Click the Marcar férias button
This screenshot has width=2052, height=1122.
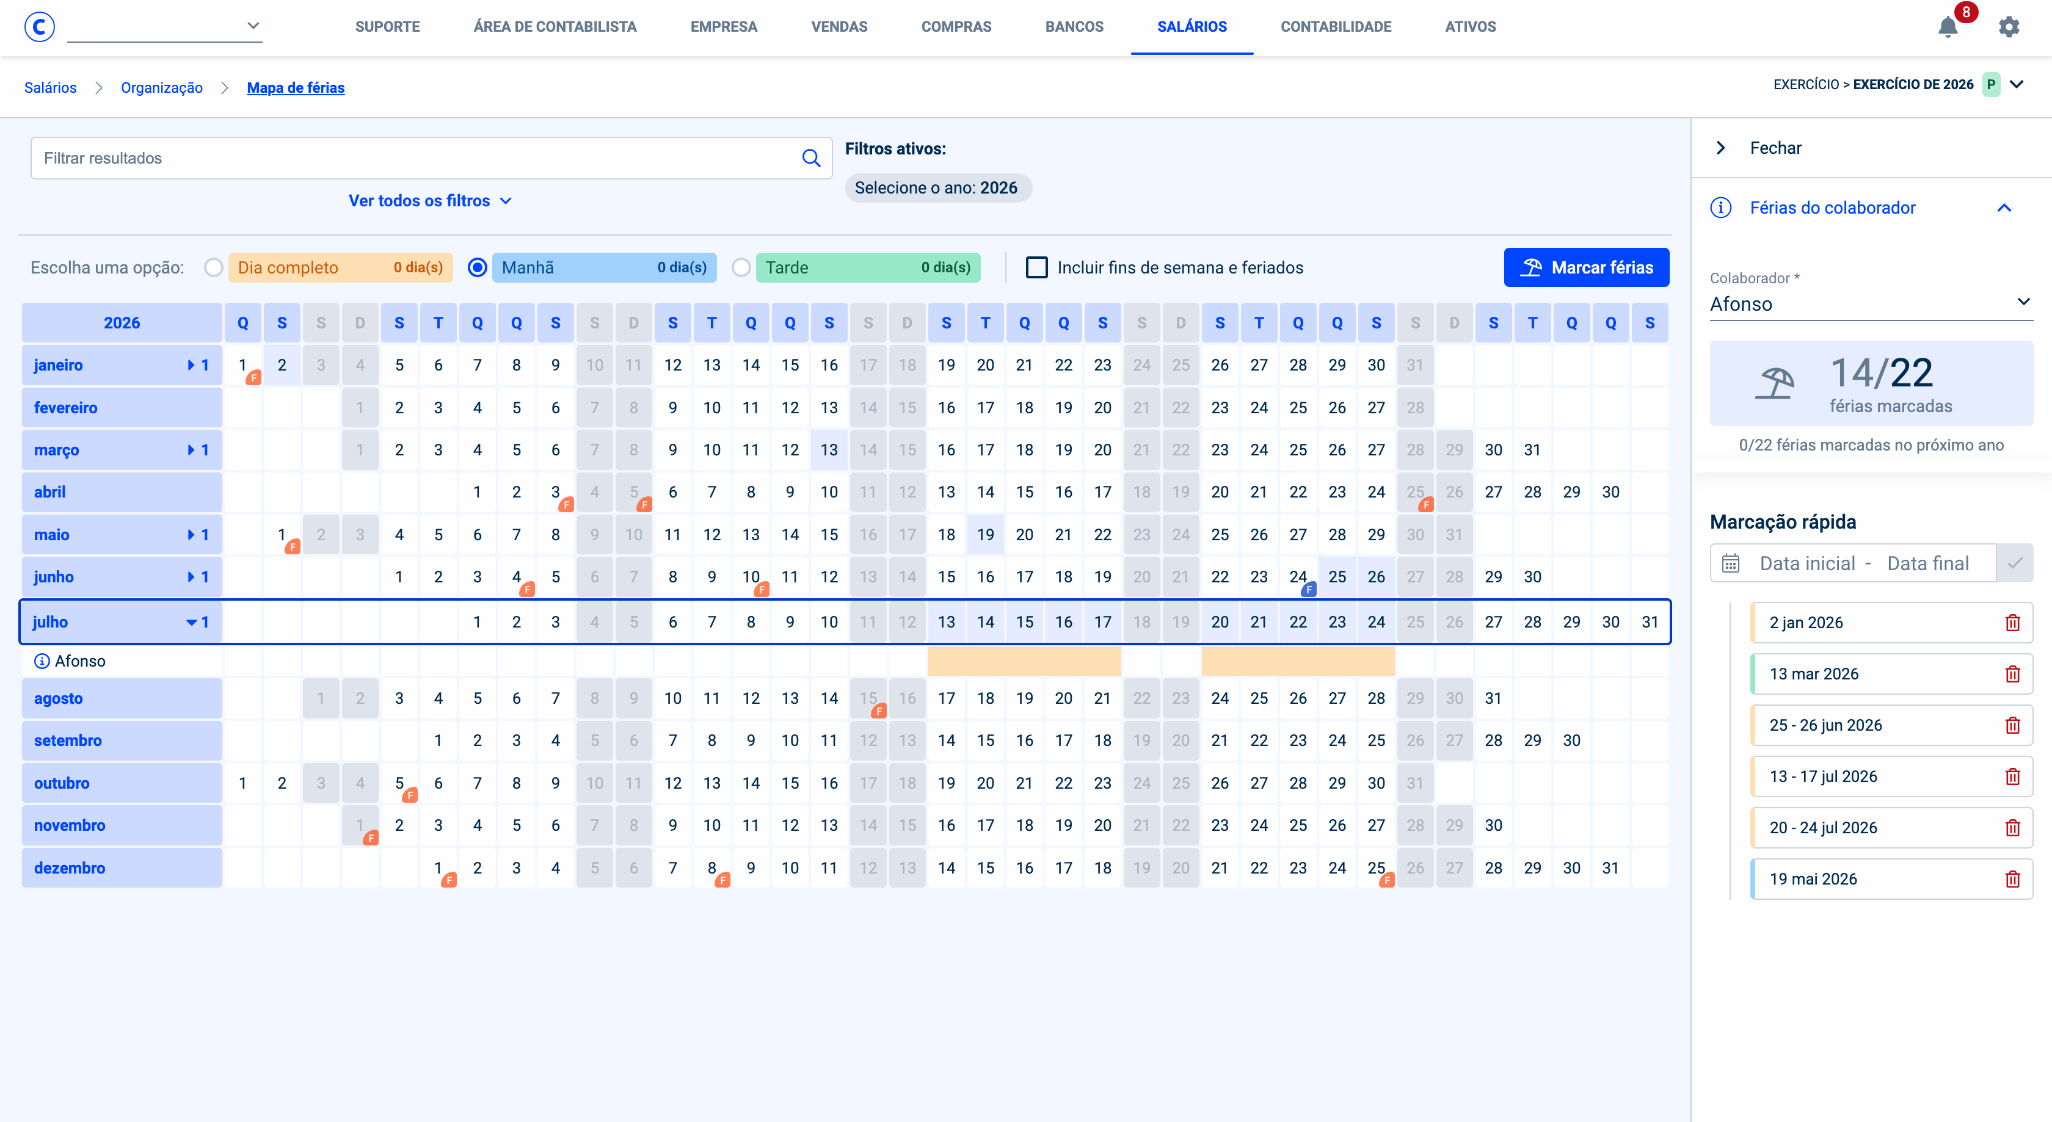click(x=1586, y=267)
